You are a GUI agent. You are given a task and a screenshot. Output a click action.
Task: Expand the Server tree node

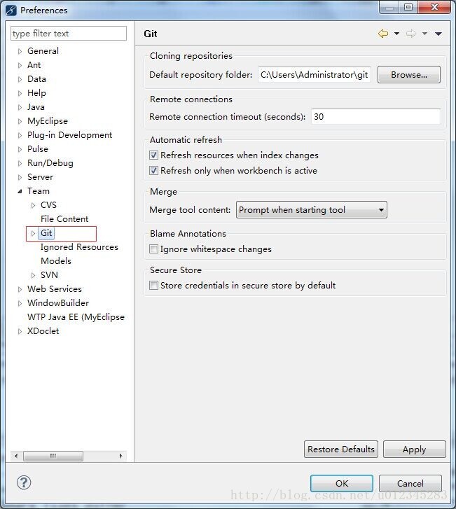point(20,177)
